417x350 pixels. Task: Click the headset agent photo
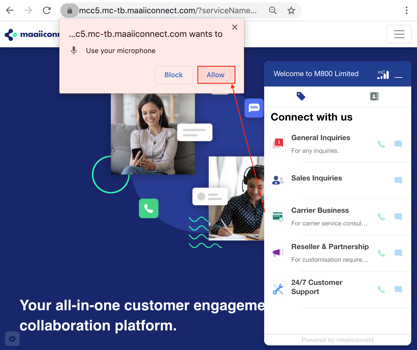coord(236,198)
